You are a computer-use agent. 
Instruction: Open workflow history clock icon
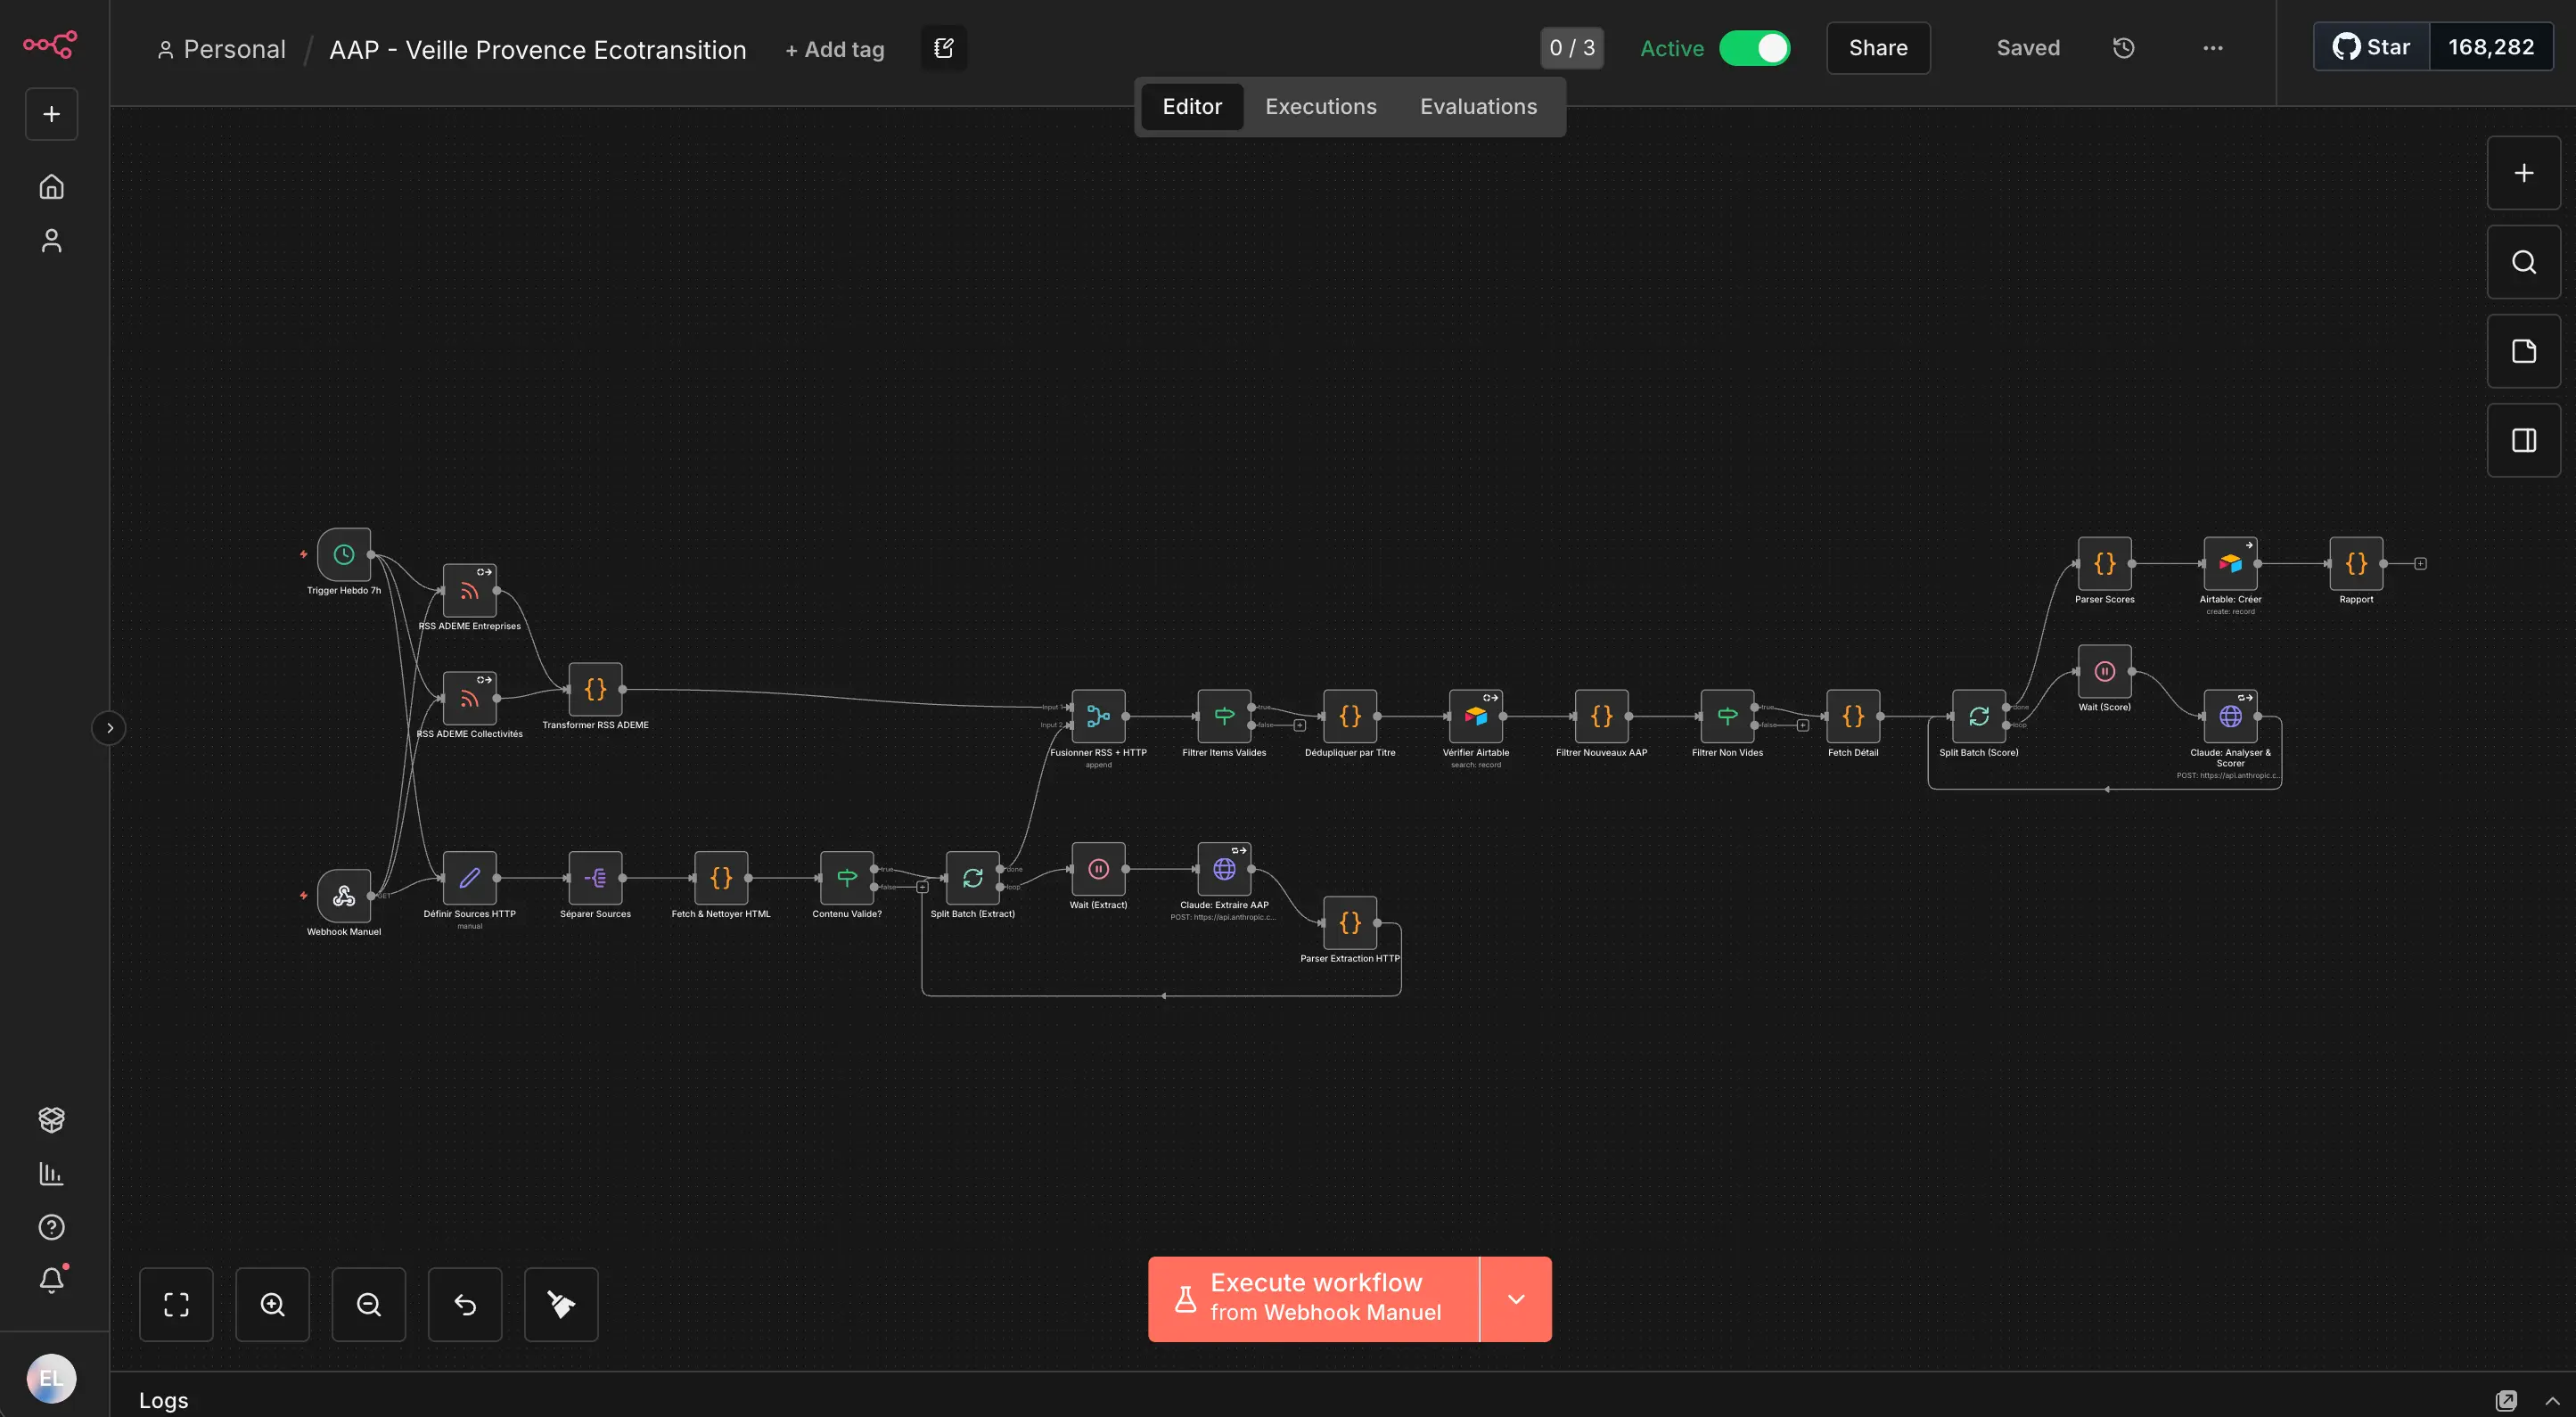[x=2123, y=48]
